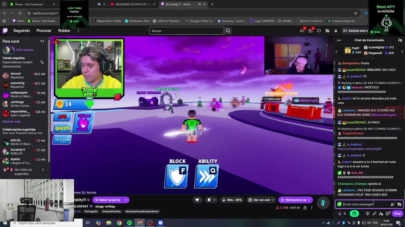
Task: Open the chat settings gear
Action: click(388, 213)
